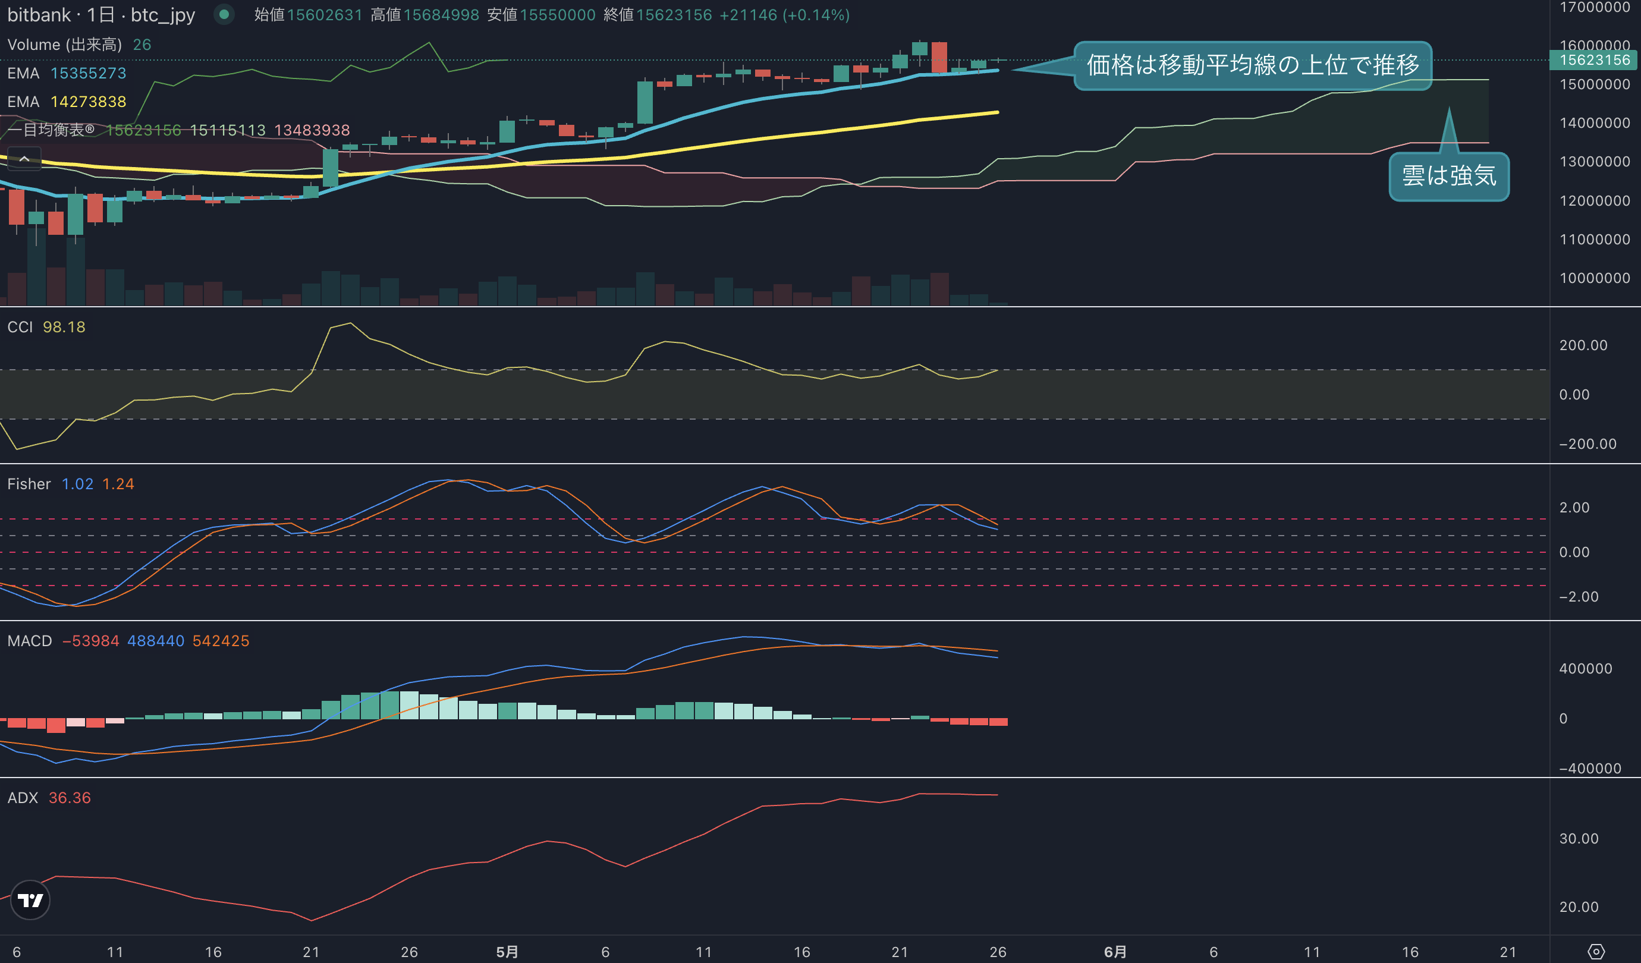Select the 雲は強気 callout annotation

point(1448,176)
